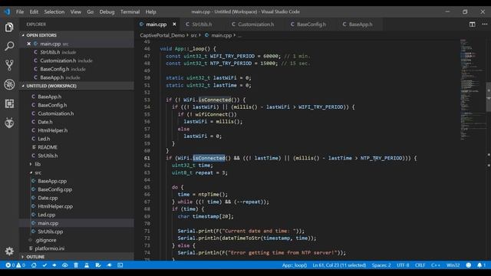
Task: Open the PlatformIO alien icon view
Action: (x=9, y=123)
